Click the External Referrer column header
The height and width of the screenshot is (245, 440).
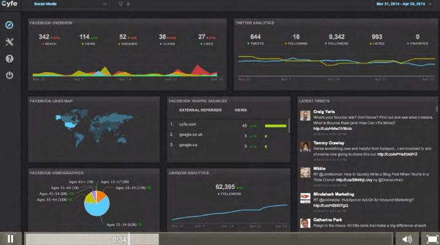pos(200,110)
